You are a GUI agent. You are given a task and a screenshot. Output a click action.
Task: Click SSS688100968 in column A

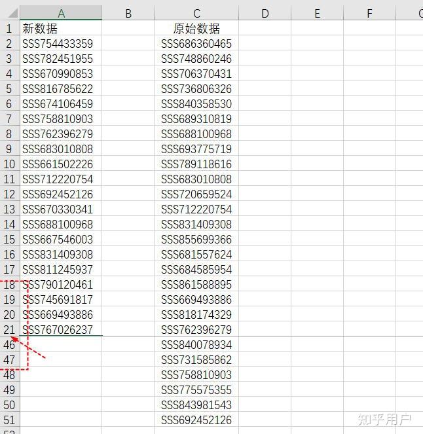pyautogui.click(x=61, y=224)
